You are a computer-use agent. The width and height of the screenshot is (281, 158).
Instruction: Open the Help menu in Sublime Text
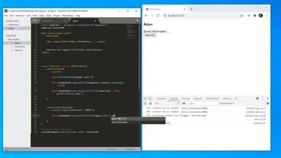[x=78, y=16]
